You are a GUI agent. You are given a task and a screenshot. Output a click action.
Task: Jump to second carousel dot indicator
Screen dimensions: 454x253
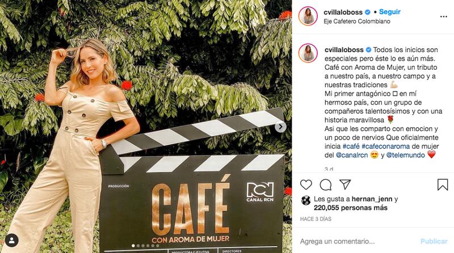coord(138,246)
